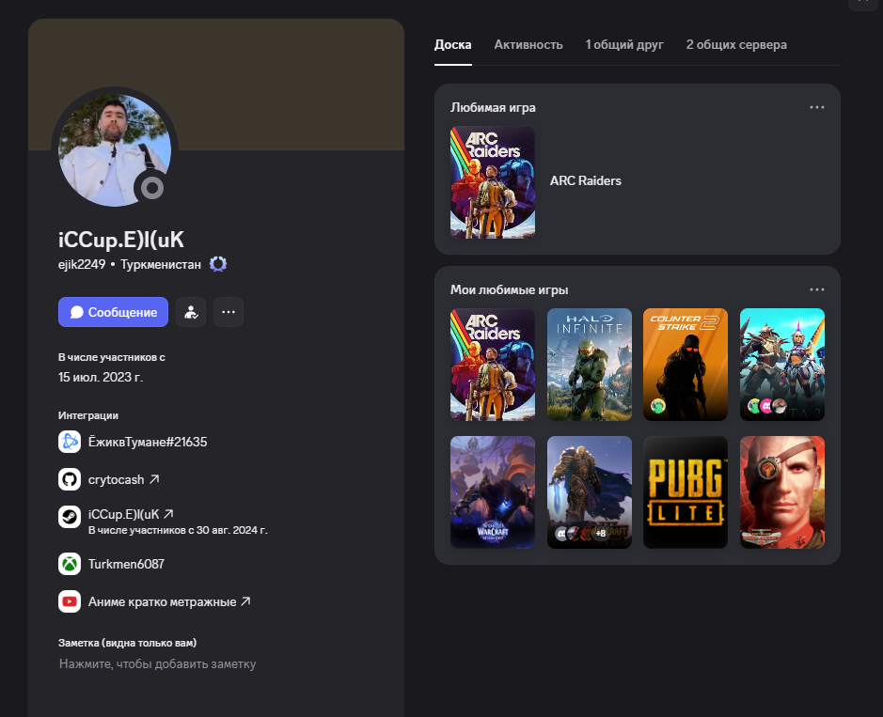Click the +8 players badge on Warcraft cover

pos(601,533)
